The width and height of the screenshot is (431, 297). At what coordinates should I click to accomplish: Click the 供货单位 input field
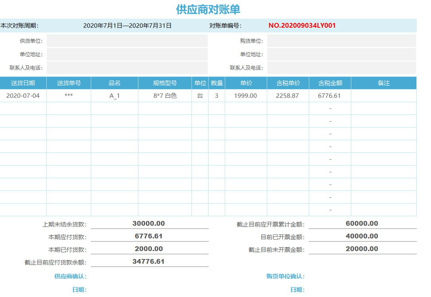pos(127,40)
